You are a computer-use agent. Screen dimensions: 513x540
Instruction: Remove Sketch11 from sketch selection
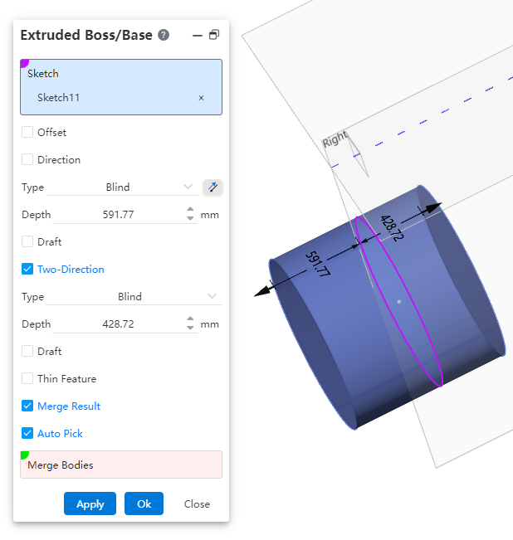coord(201,98)
